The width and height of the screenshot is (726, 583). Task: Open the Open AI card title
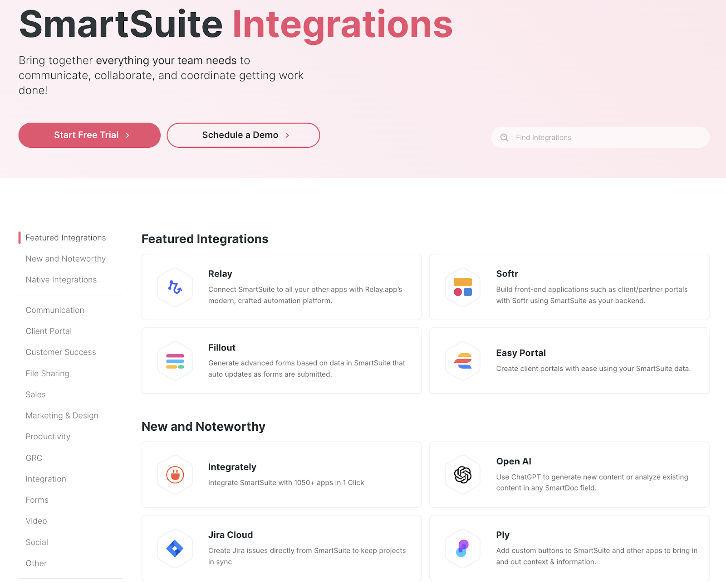pos(514,462)
